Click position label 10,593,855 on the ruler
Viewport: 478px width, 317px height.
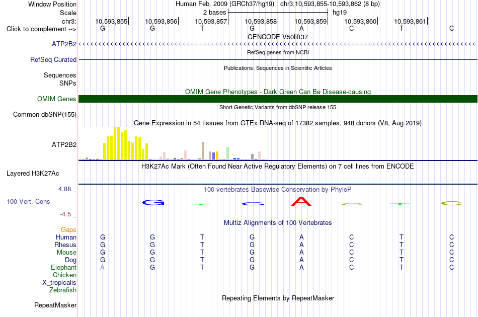tap(111, 21)
